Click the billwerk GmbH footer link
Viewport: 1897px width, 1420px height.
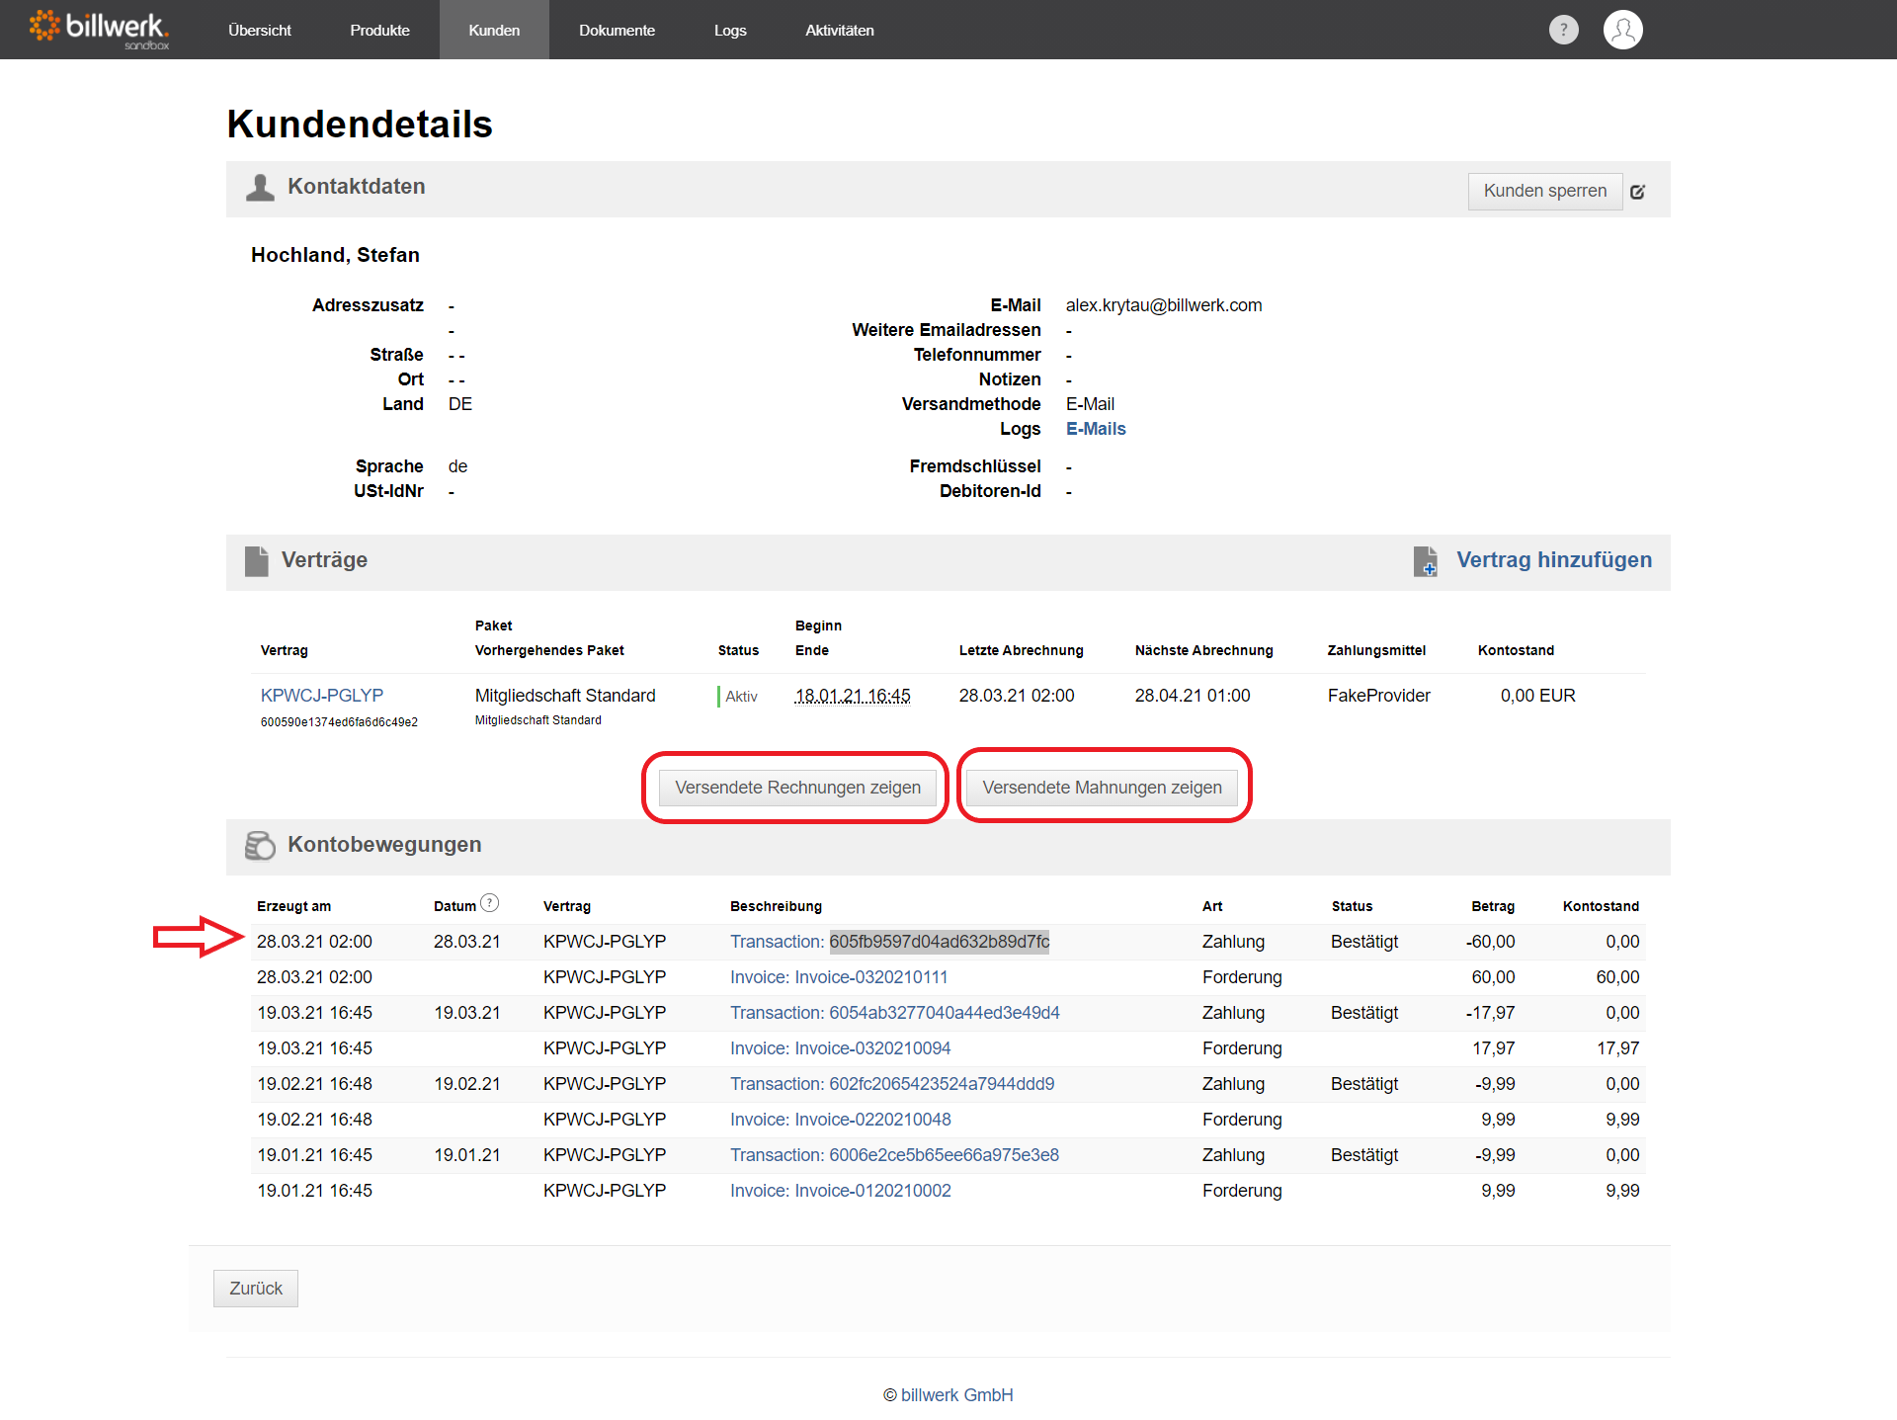click(956, 1395)
